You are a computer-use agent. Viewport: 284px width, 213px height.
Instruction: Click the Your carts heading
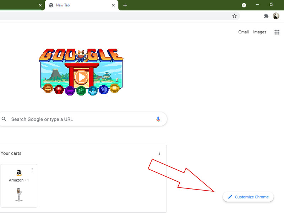[11, 153]
